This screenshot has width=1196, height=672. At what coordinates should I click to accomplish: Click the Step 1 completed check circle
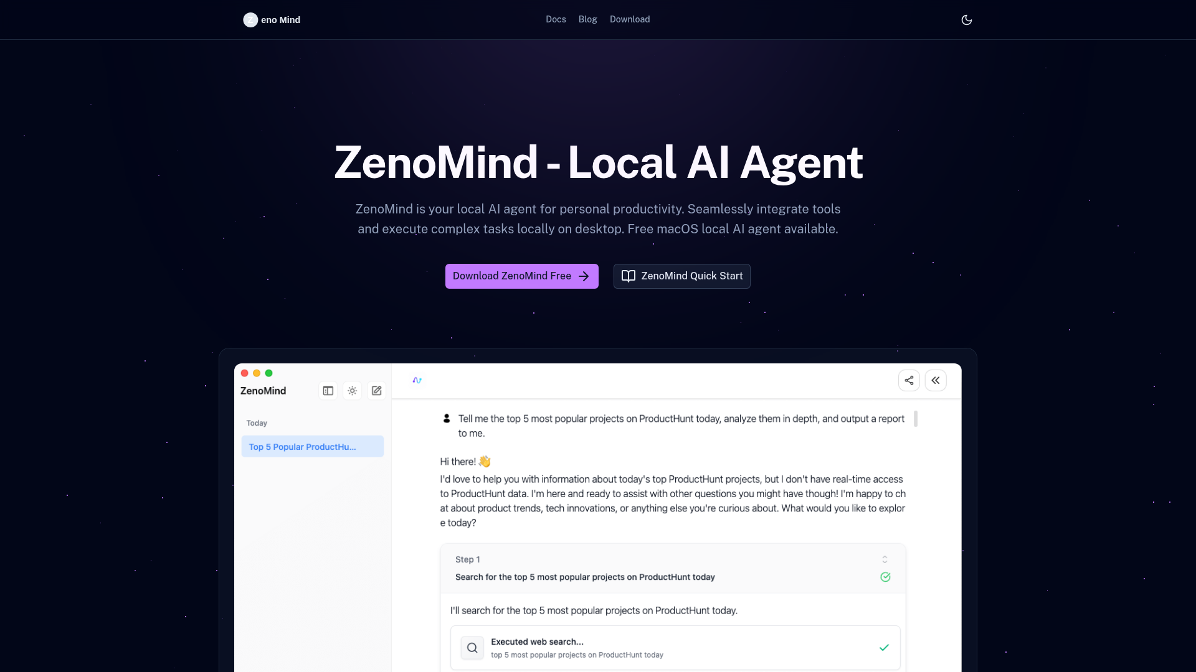click(x=885, y=577)
